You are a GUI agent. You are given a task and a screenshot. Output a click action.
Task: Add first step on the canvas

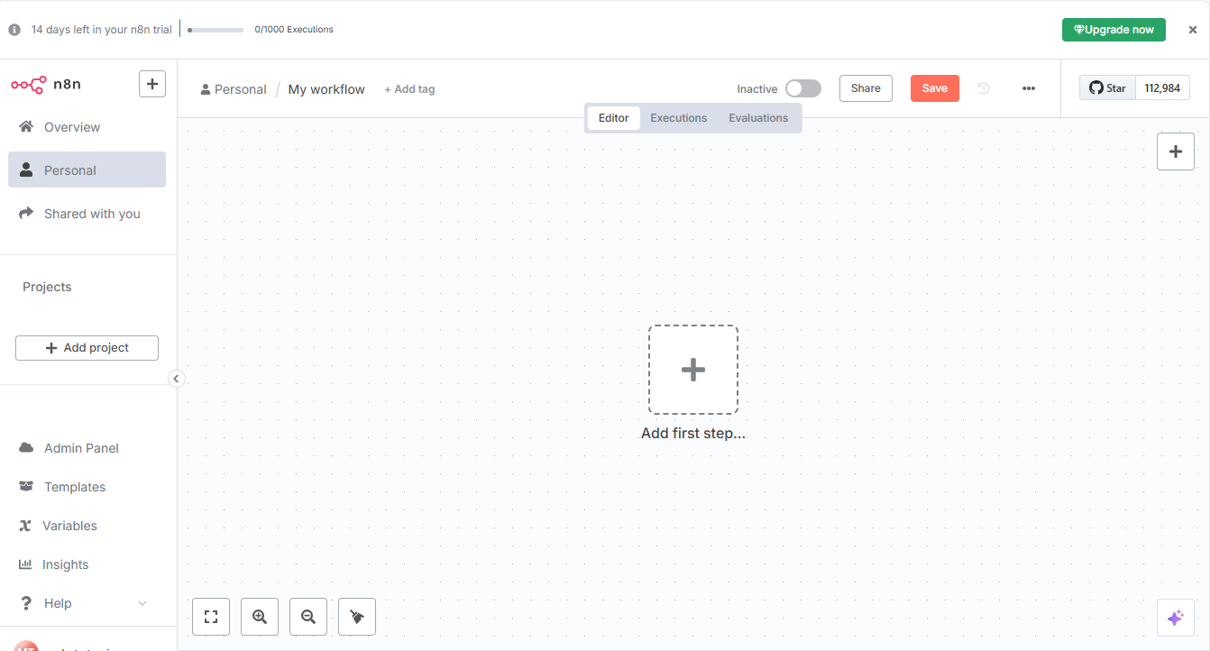(x=693, y=370)
